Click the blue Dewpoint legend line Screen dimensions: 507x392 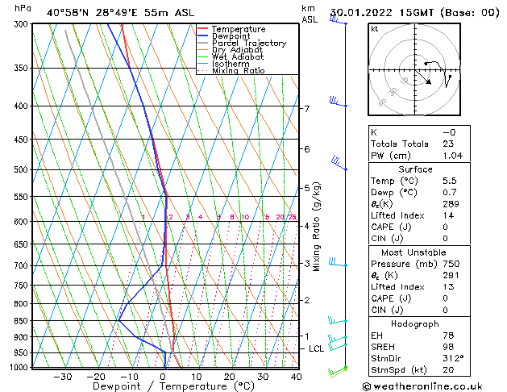click(x=202, y=35)
